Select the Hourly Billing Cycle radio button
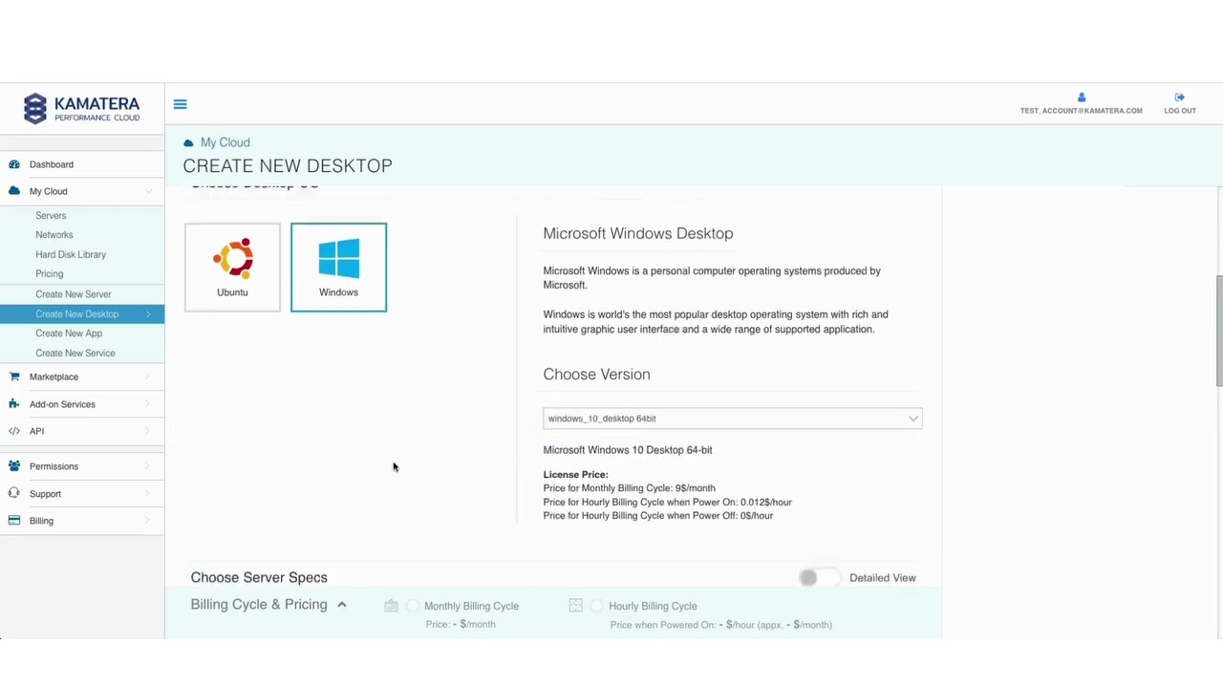The height and width of the screenshot is (688, 1223). click(x=597, y=606)
